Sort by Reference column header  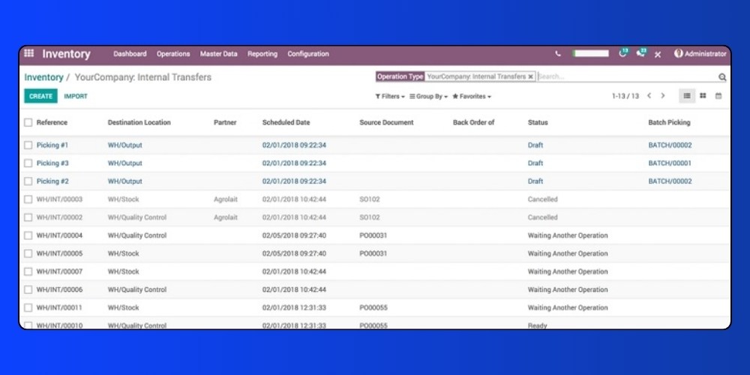52,122
